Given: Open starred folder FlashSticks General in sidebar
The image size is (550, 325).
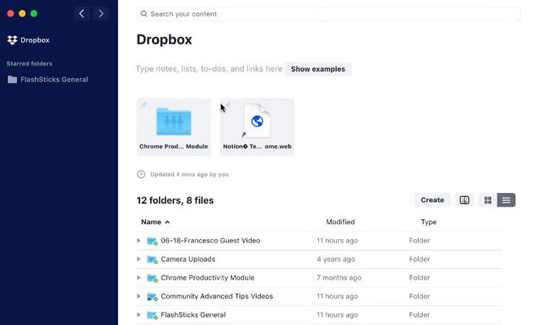Looking at the screenshot, I should (x=47, y=80).
